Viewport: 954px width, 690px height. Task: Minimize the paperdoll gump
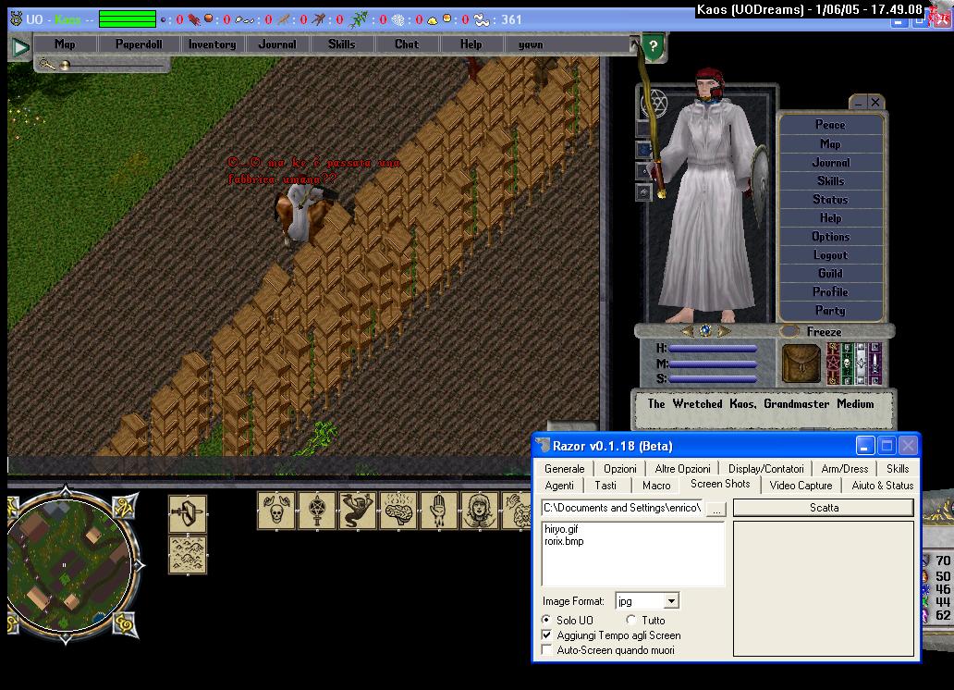858,103
